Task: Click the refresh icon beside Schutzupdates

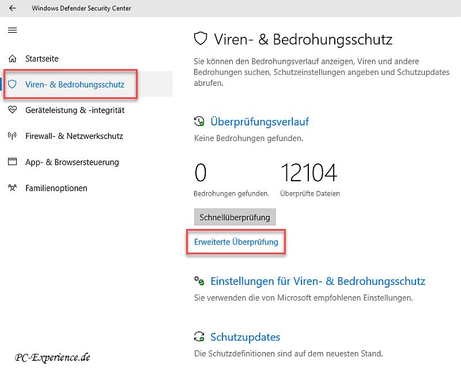Action: tap(199, 337)
